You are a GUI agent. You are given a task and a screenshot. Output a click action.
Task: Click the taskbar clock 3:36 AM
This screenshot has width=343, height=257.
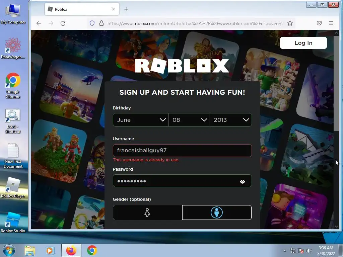pos(326,251)
